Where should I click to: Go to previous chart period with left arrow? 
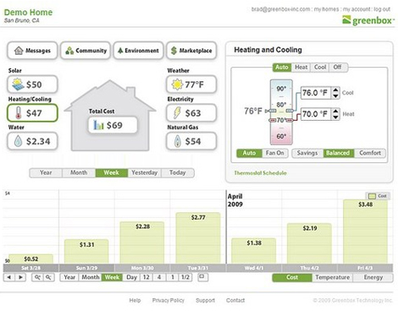(x=9, y=277)
